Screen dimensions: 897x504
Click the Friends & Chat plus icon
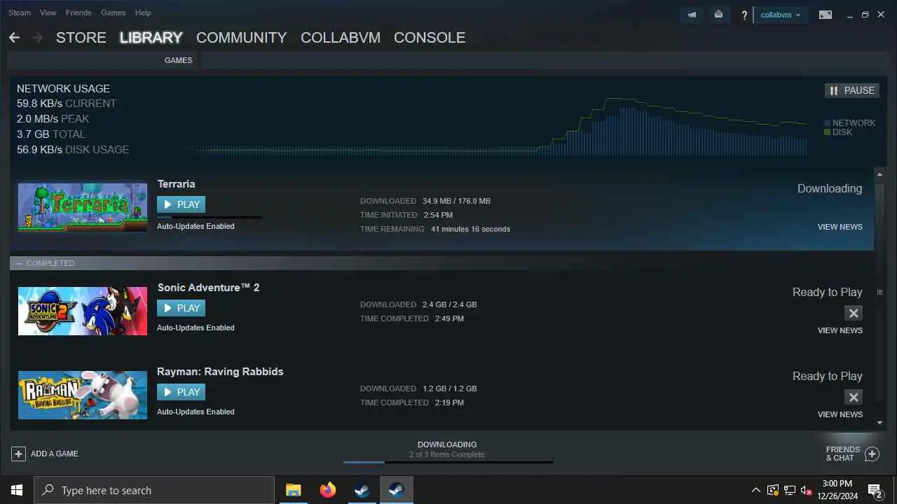[x=872, y=454]
